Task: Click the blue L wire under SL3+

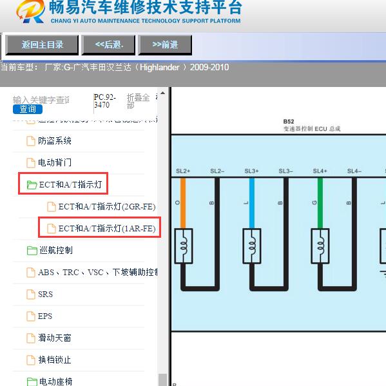Action: [251, 203]
